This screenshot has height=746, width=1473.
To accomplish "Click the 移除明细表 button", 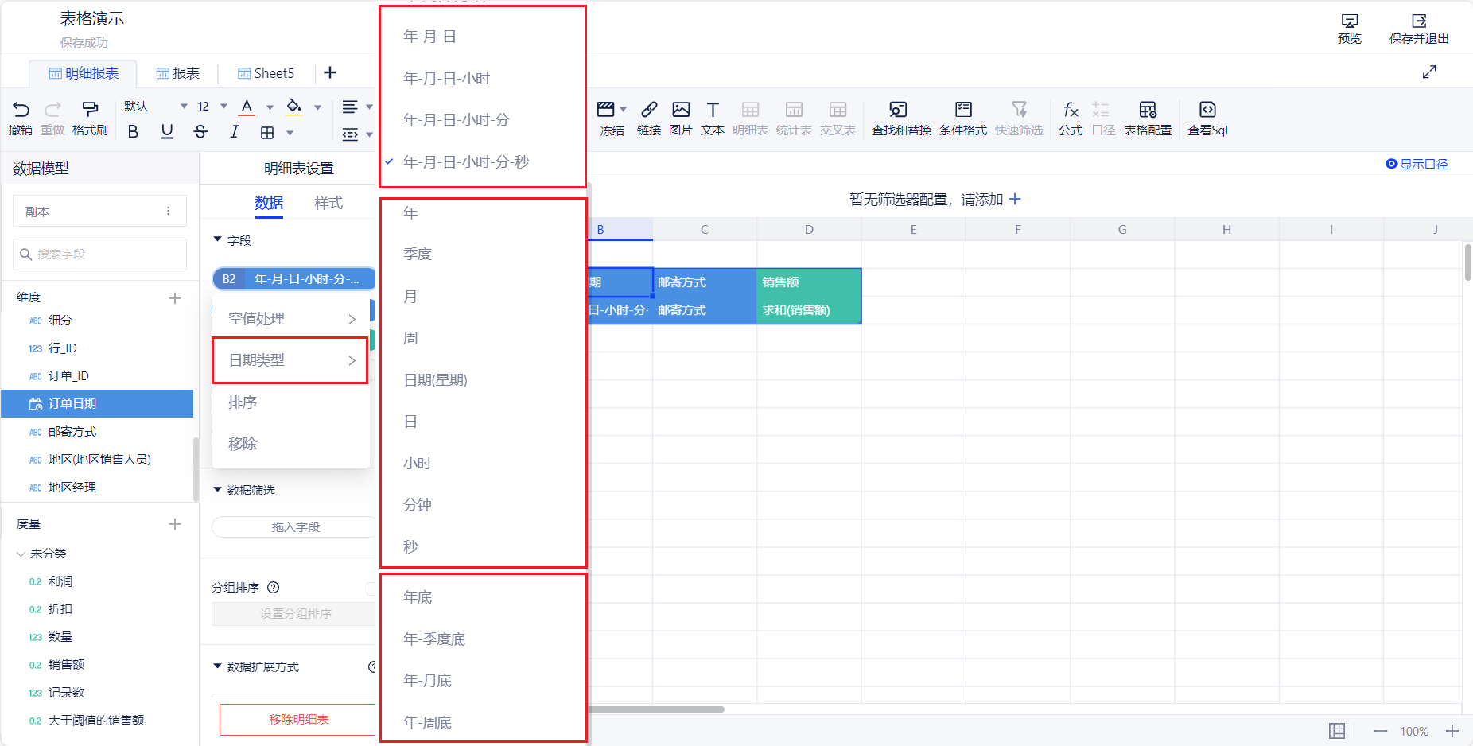I will pos(298,719).
